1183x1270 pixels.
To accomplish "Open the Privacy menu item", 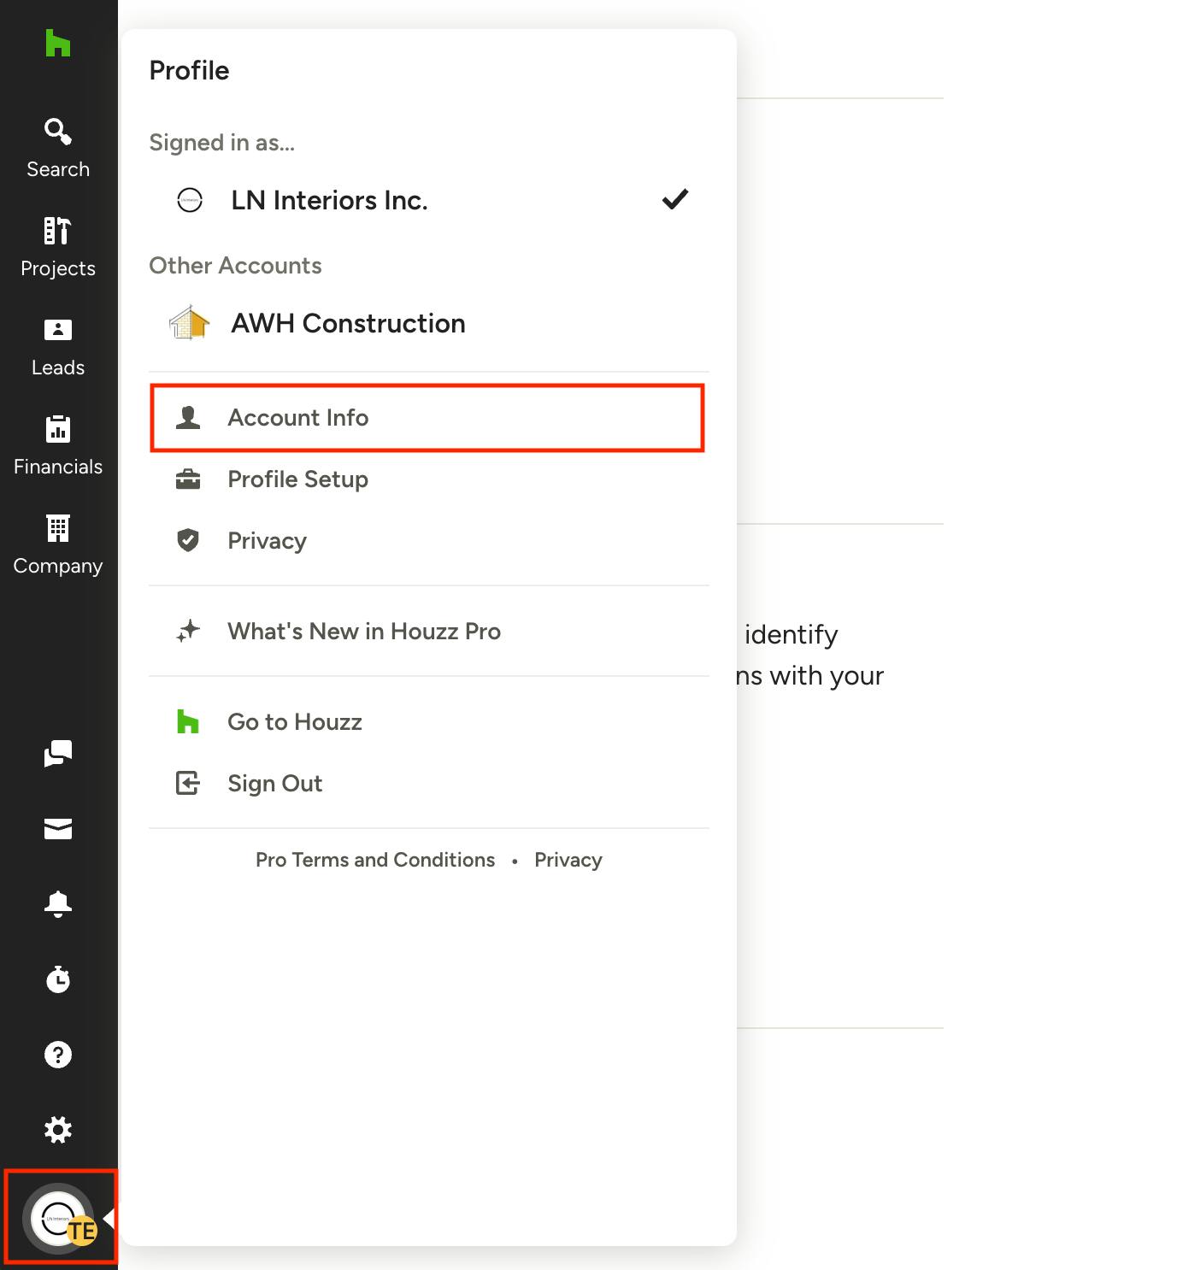I will (429, 541).
